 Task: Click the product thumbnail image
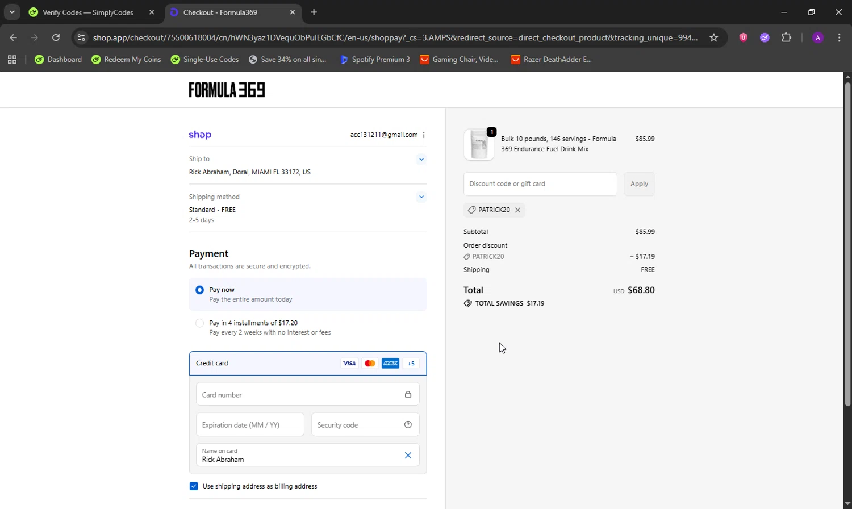[x=479, y=144]
